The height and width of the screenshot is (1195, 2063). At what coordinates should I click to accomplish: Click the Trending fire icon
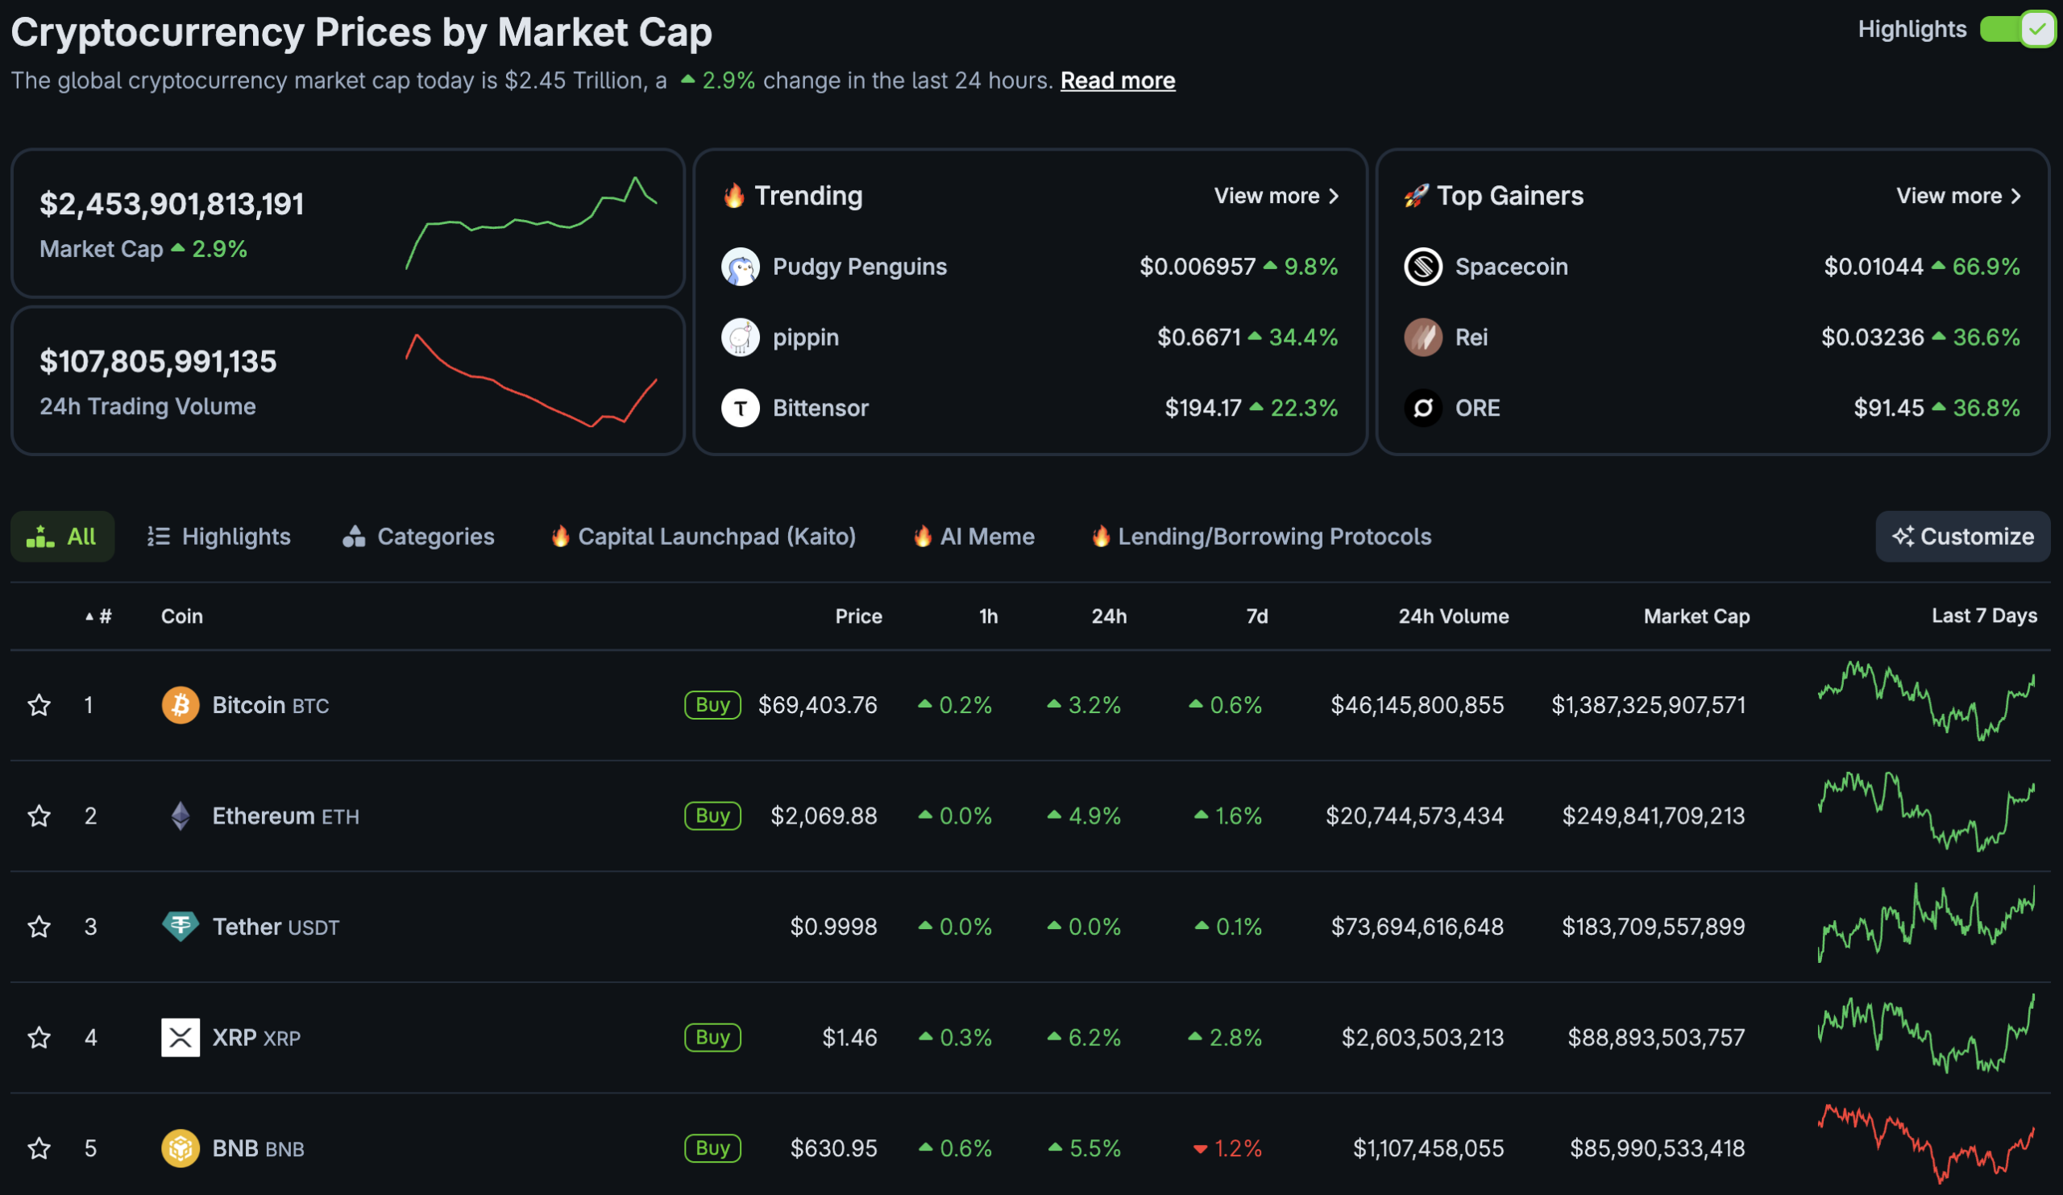733,196
